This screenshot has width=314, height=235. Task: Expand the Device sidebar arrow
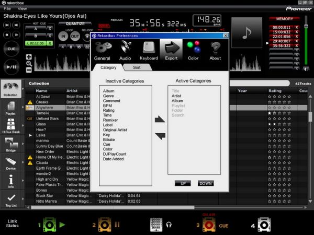23,162
